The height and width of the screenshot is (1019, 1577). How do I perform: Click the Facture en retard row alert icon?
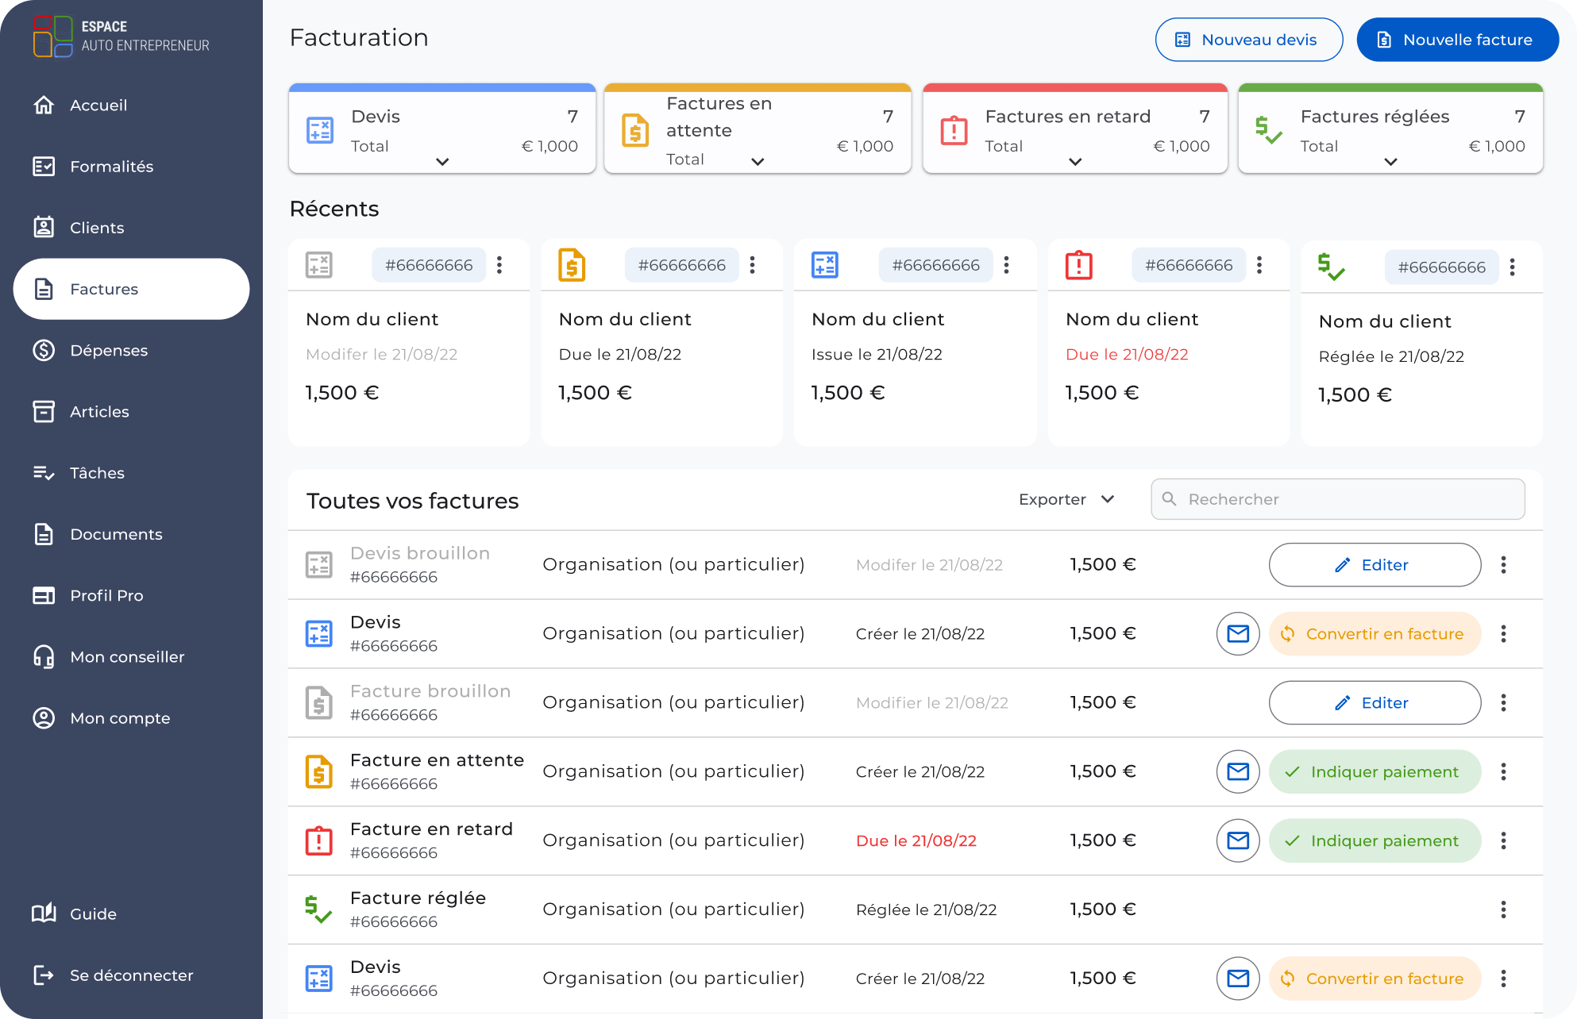pos(319,840)
